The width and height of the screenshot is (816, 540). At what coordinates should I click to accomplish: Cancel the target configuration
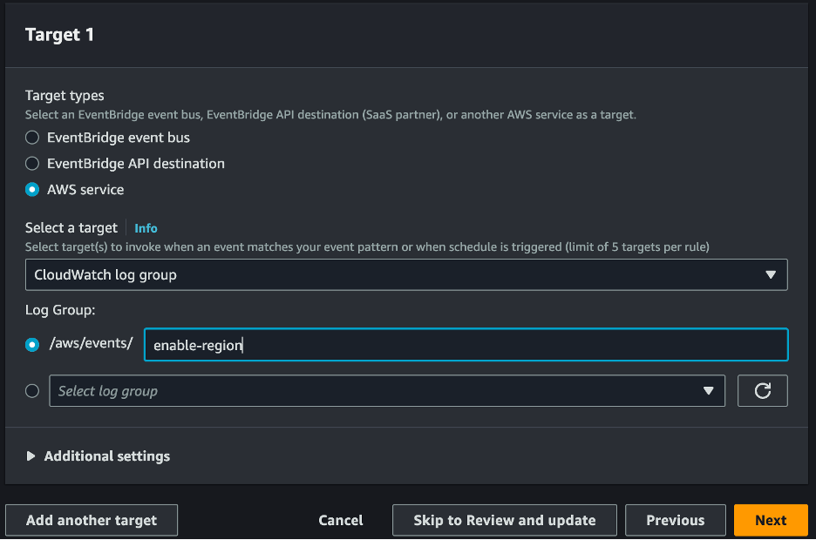(340, 520)
